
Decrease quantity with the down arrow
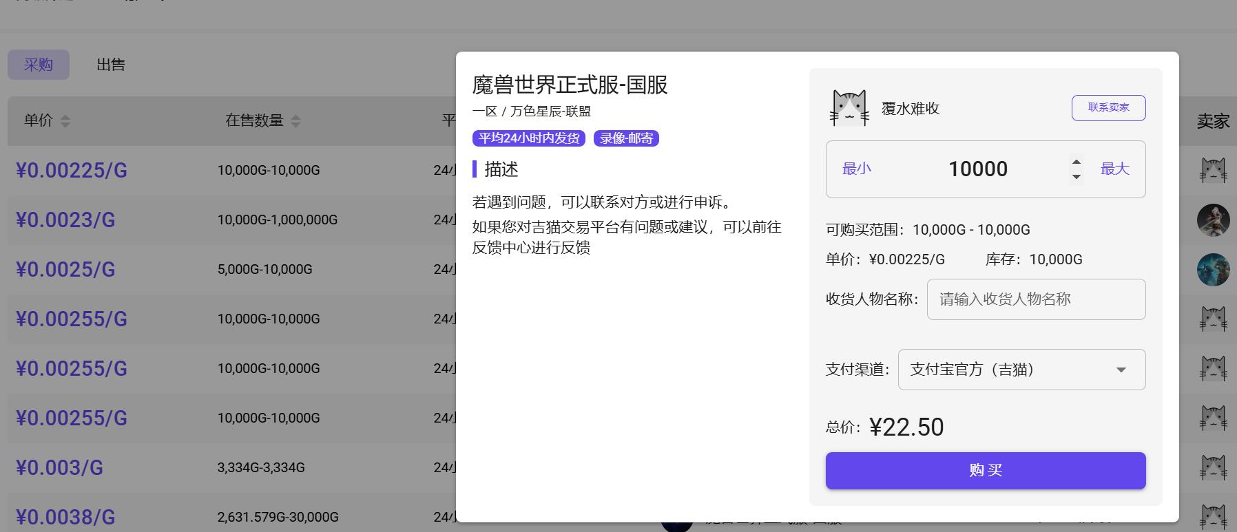point(1076,177)
